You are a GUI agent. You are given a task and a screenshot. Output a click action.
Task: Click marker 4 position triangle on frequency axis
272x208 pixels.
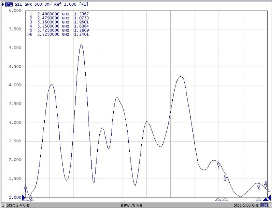(x=225, y=199)
